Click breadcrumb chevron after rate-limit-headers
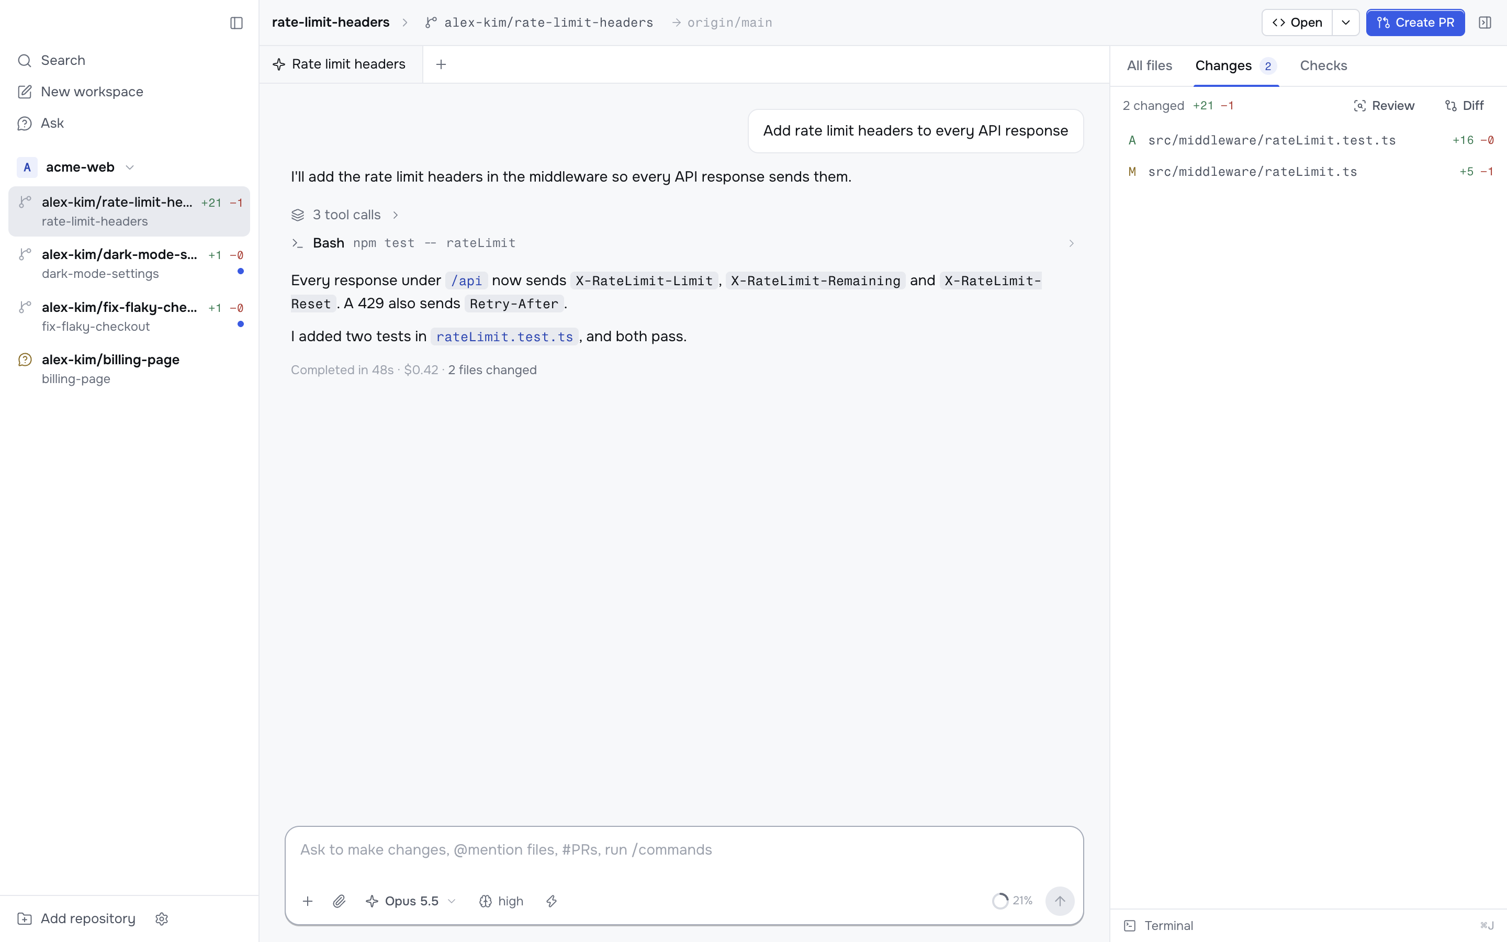The width and height of the screenshot is (1507, 942). (x=405, y=23)
